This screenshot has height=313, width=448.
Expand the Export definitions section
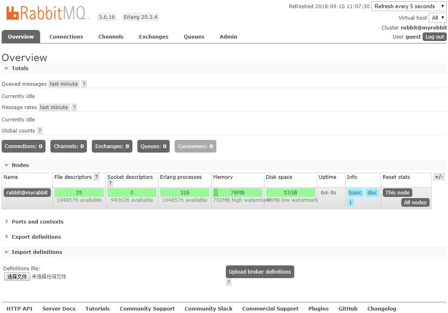click(x=33, y=237)
